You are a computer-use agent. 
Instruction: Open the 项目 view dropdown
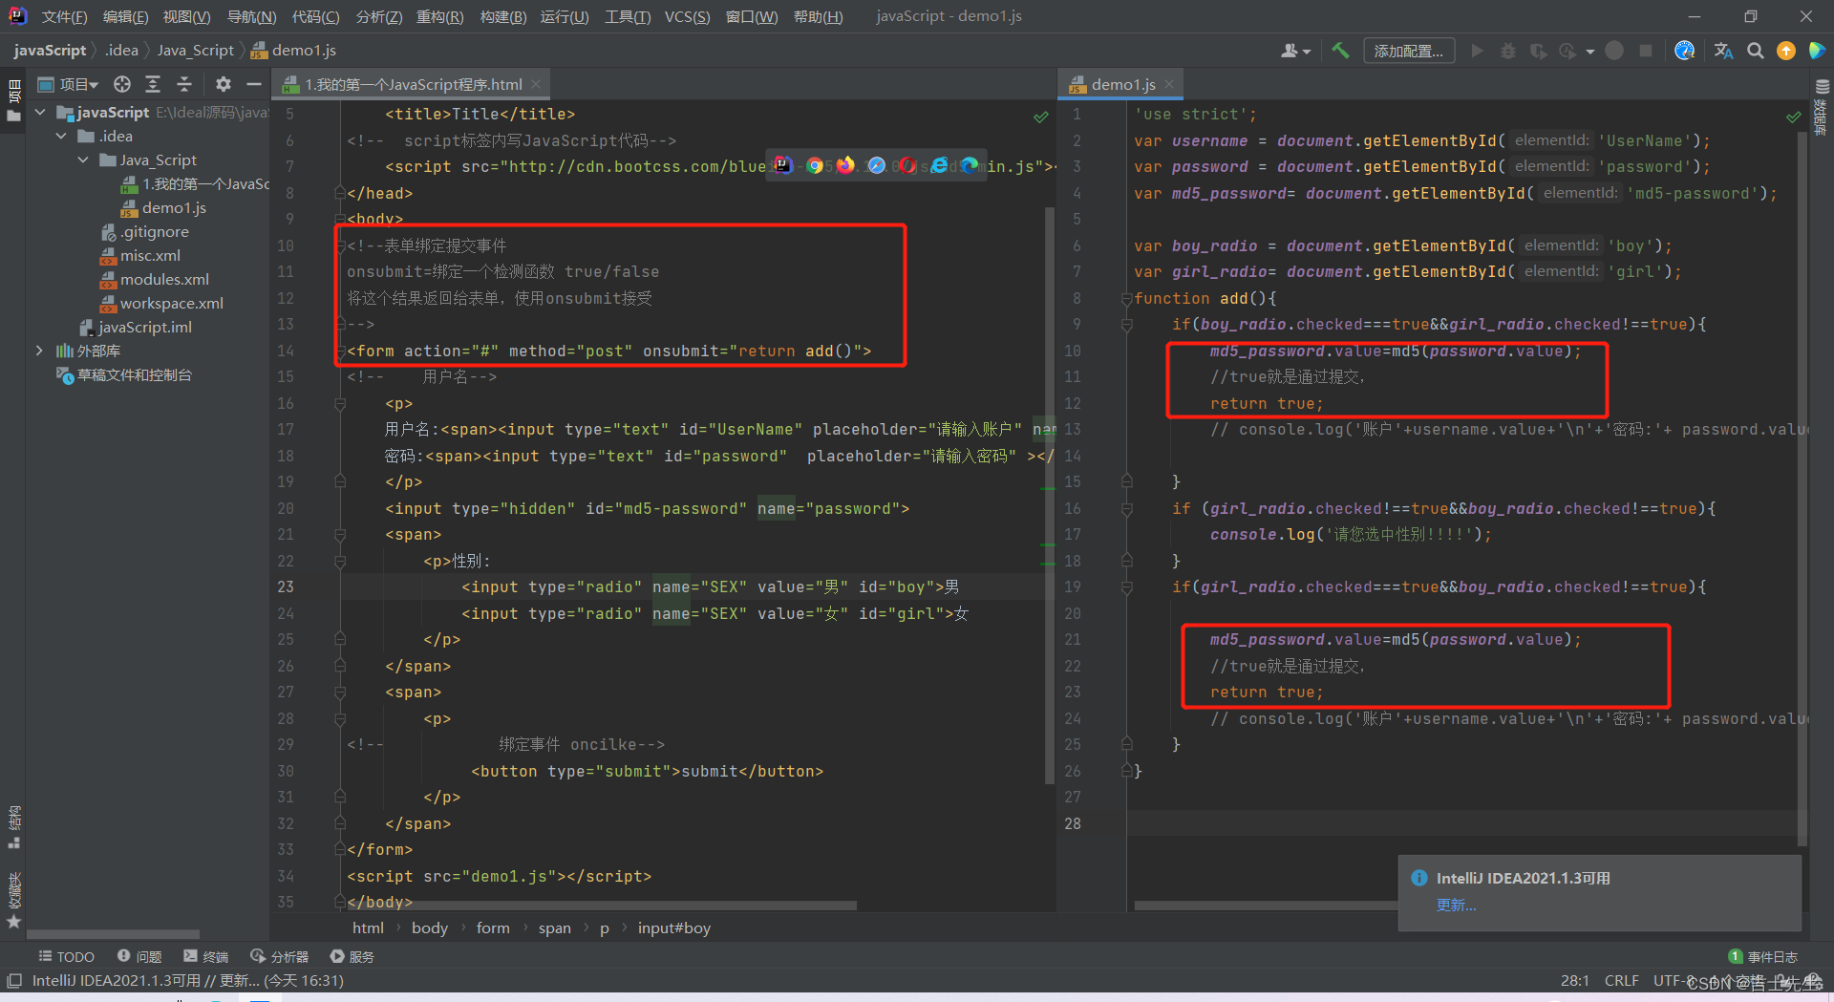[68, 84]
